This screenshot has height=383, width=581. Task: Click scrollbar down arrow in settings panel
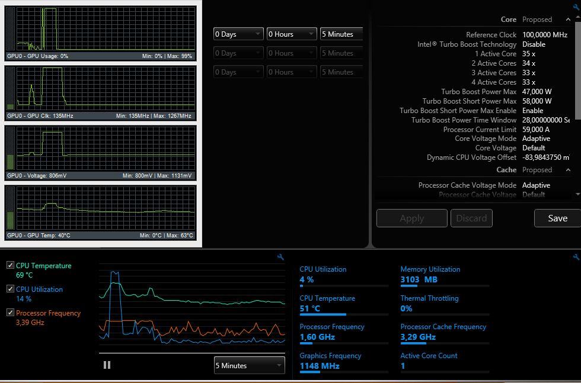(577, 194)
